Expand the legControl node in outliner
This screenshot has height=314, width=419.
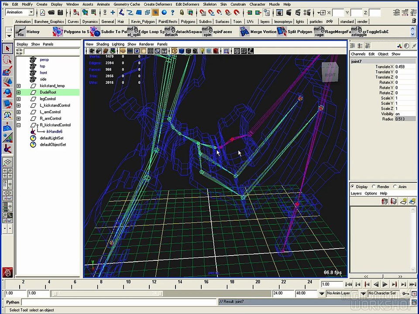(19, 99)
